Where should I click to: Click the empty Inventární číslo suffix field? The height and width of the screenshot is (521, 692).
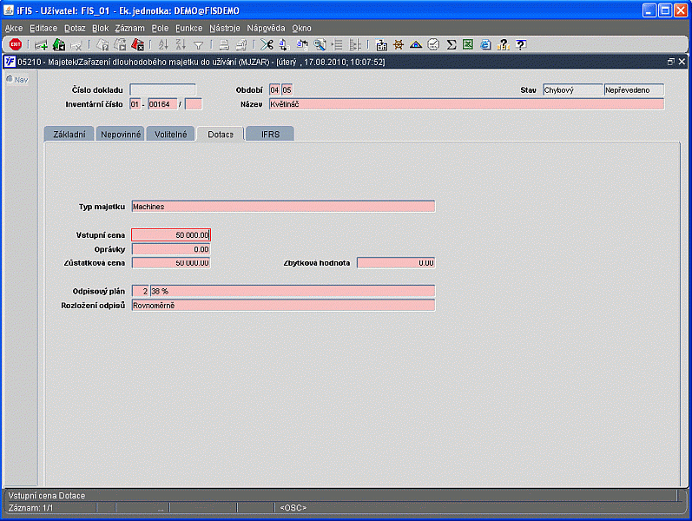(194, 104)
